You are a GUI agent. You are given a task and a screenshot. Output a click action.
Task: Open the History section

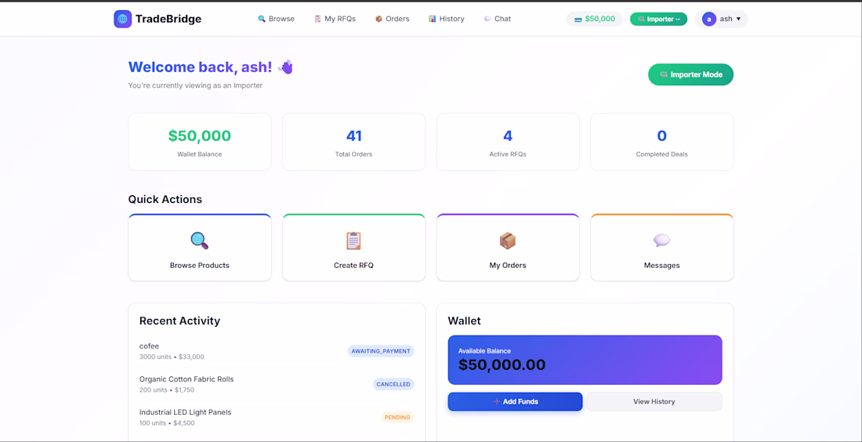447,19
